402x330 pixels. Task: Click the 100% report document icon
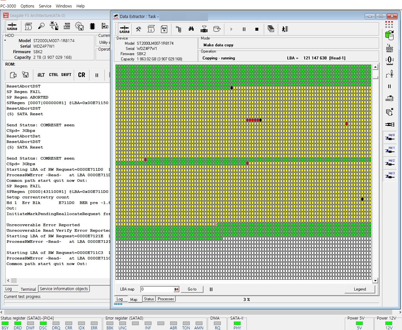[x=164, y=29]
